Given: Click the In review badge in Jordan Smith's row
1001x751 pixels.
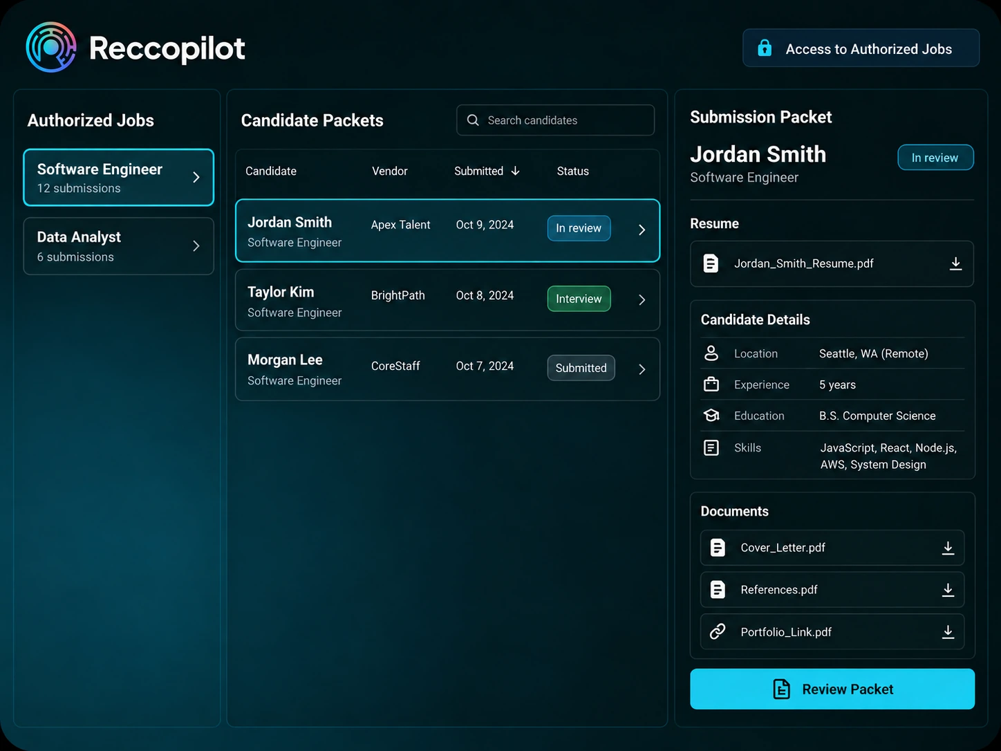Looking at the screenshot, I should (x=579, y=228).
